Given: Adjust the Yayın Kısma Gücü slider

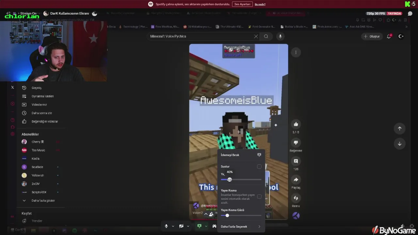Looking at the screenshot, I should [227, 215].
